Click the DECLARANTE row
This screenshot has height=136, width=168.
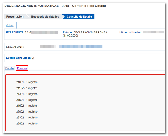(x=15, y=47)
